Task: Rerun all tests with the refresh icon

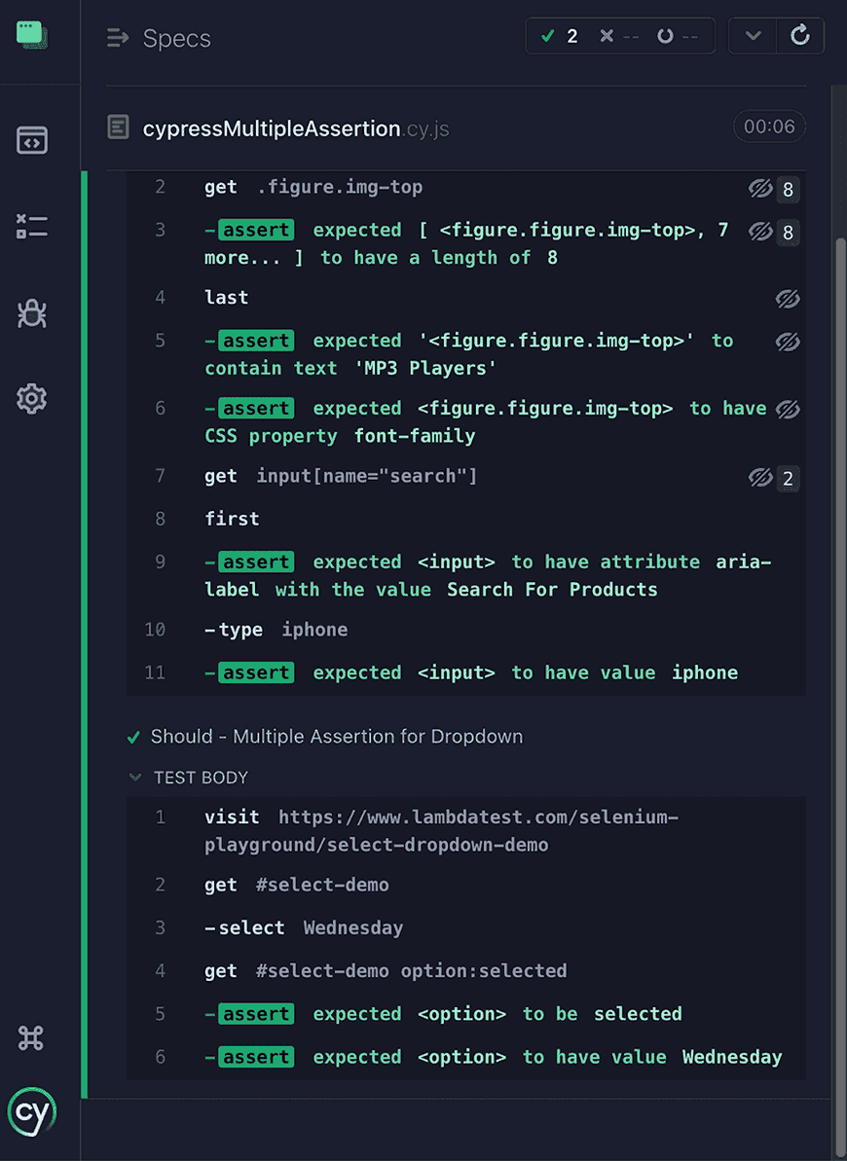Action: 800,35
